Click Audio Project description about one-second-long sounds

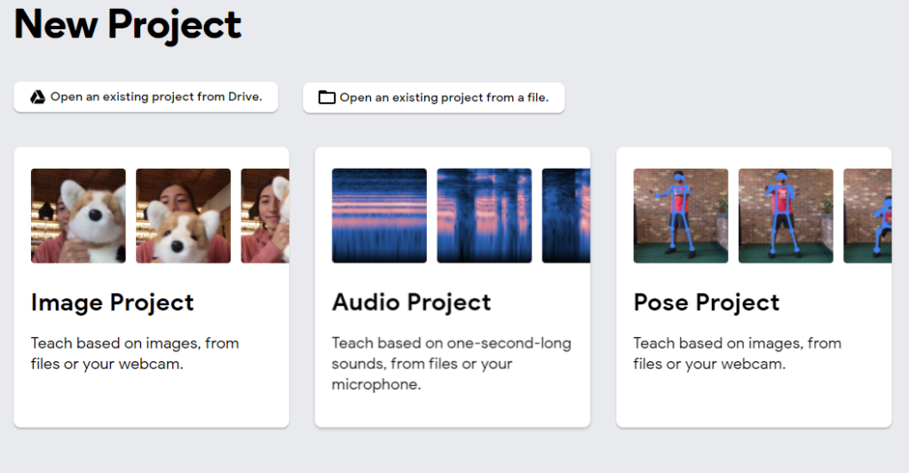[451, 364]
